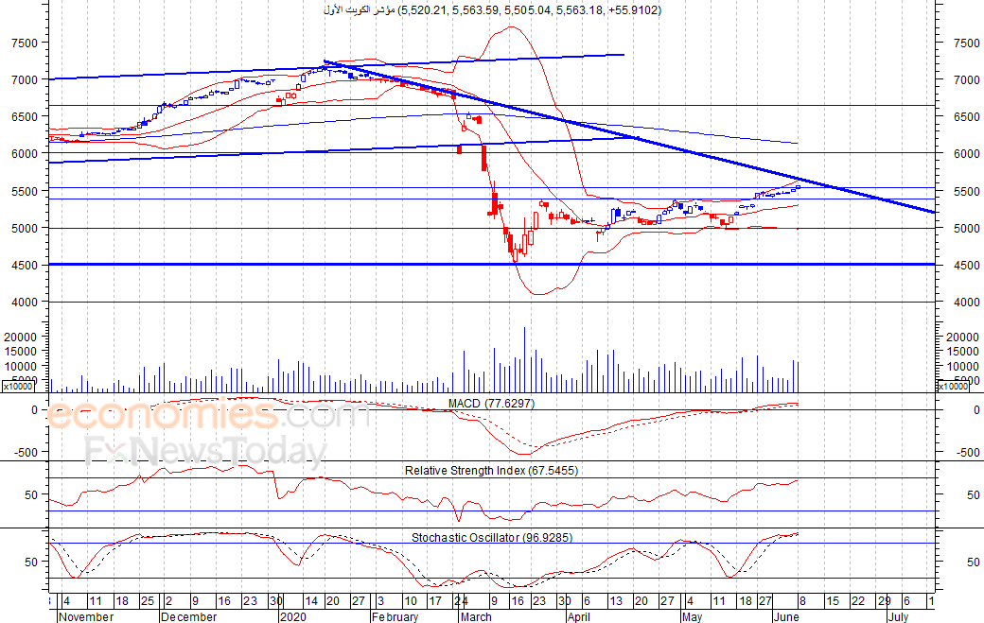The image size is (984, 623).
Task: Select the April month label
Action: click(579, 616)
